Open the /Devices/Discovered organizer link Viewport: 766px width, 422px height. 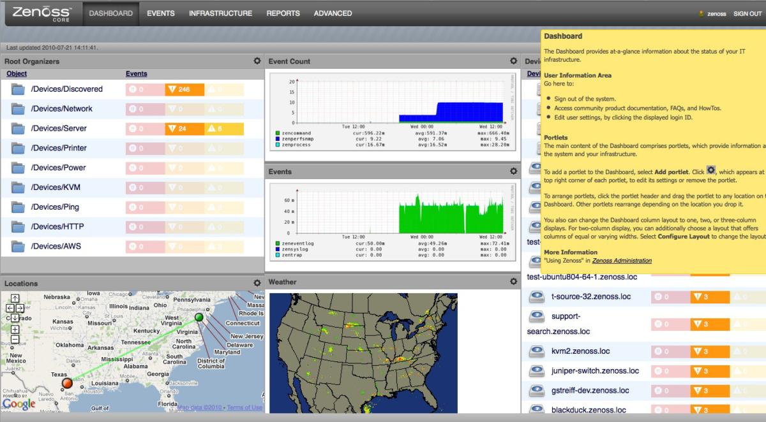67,89
